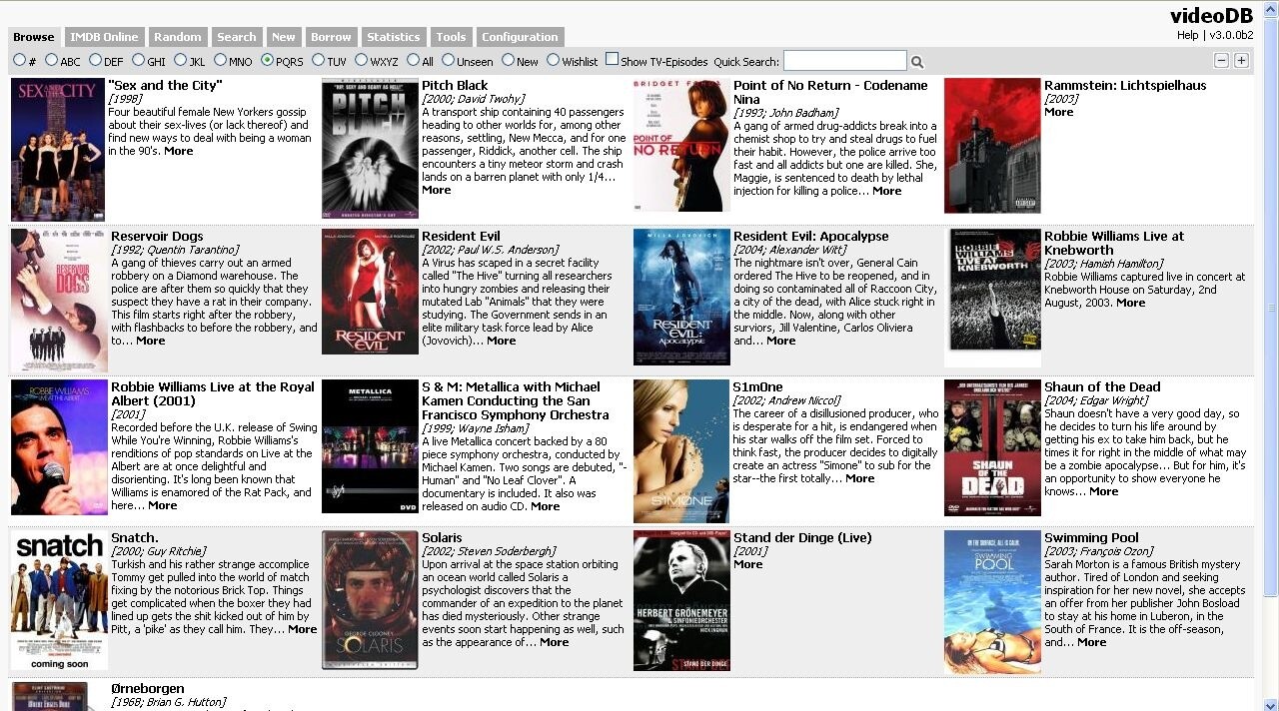Open the Sex and the City cover thumbnail

(58, 150)
